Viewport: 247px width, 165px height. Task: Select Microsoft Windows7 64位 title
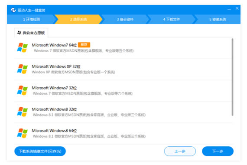coord(54,45)
